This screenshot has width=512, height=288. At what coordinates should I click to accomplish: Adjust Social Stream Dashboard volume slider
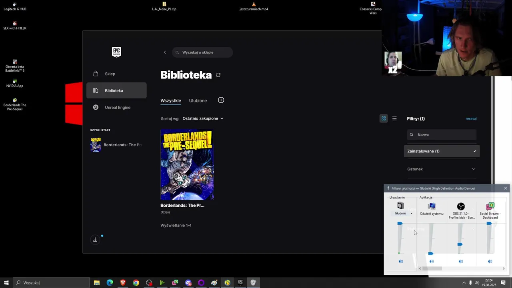pos(489,224)
